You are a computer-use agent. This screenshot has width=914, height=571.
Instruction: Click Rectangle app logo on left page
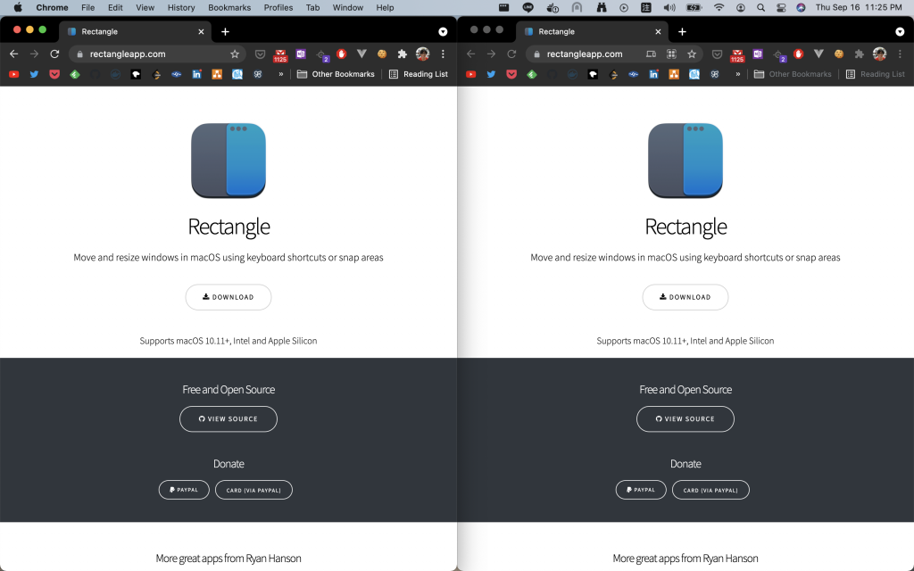pyautogui.click(x=228, y=161)
